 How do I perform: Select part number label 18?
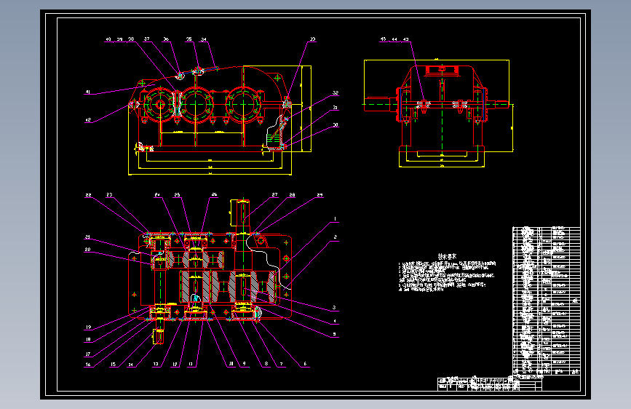[88, 340]
